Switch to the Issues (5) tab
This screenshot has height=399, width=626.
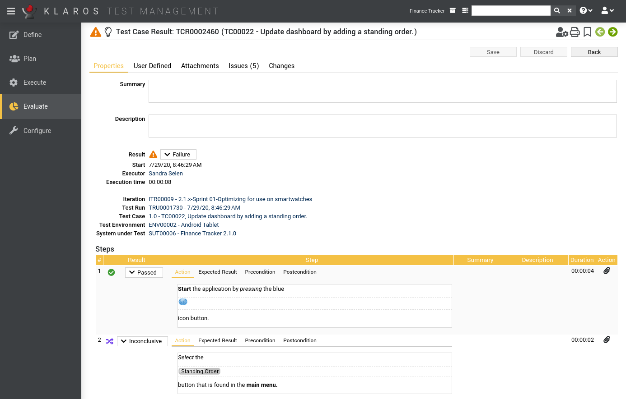pyautogui.click(x=243, y=66)
